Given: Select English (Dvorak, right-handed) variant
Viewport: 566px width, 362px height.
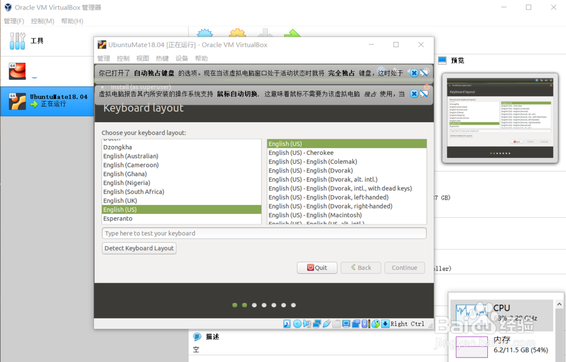Looking at the screenshot, I should (x=347, y=206).
